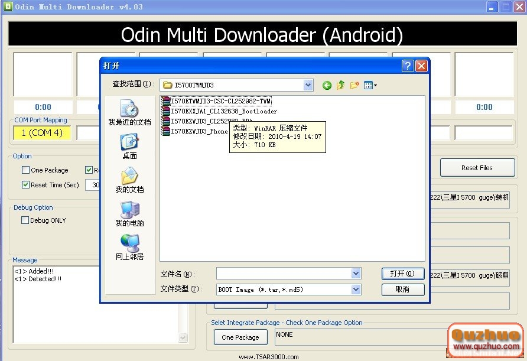Click the Cancel (取消) button
527x361 pixels.
point(403,290)
